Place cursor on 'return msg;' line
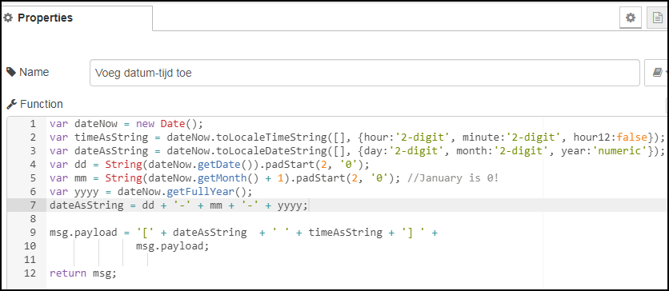Viewport: 669px width, 291px height. tap(82, 273)
